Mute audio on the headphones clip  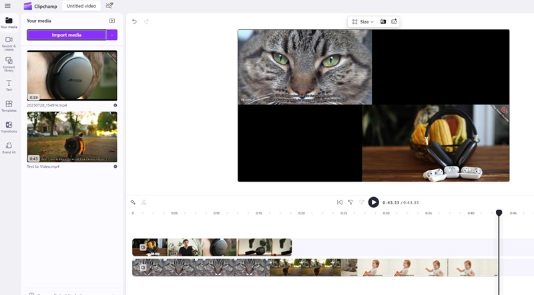coord(143,248)
